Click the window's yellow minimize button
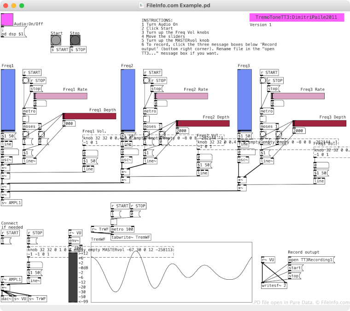This screenshot has width=350, height=311. click(x=14, y=6)
